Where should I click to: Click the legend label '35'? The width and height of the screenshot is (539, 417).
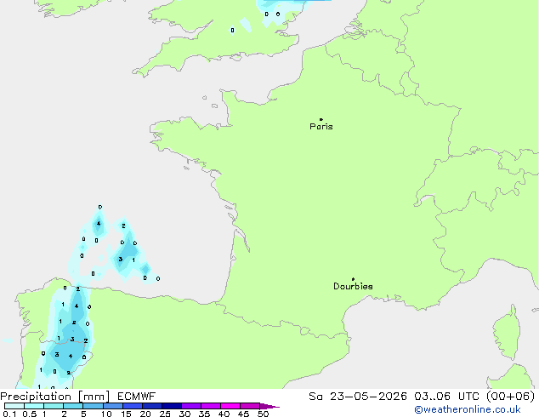click(204, 414)
